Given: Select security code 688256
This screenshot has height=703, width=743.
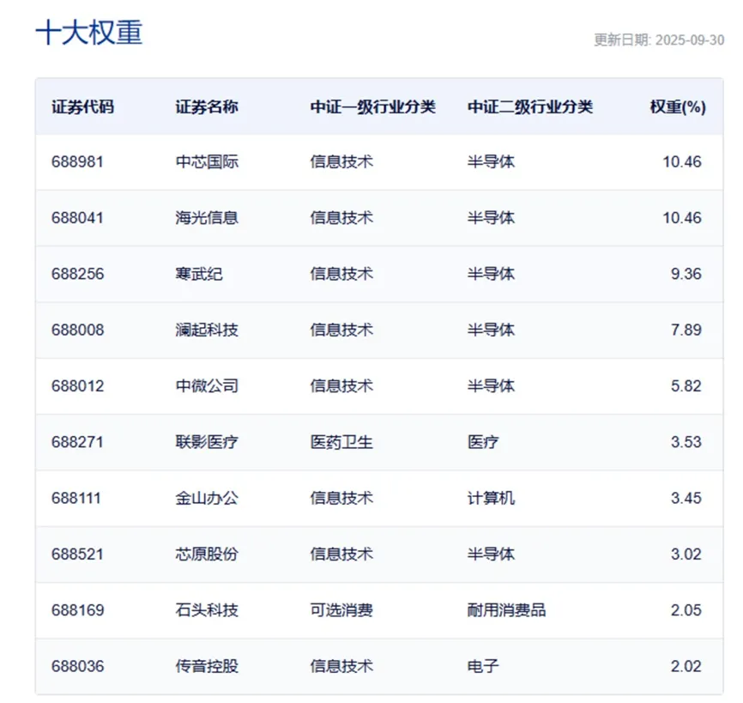Looking at the screenshot, I should coord(78,274).
